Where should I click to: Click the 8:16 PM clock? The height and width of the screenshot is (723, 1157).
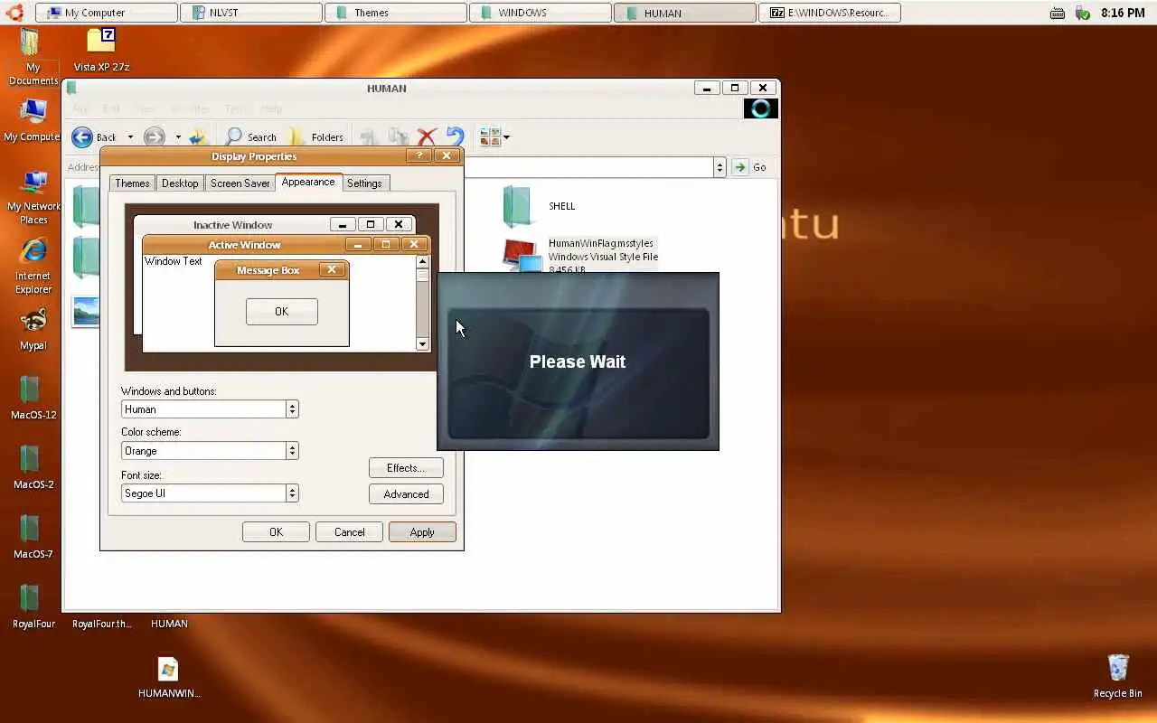[1123, 13]
